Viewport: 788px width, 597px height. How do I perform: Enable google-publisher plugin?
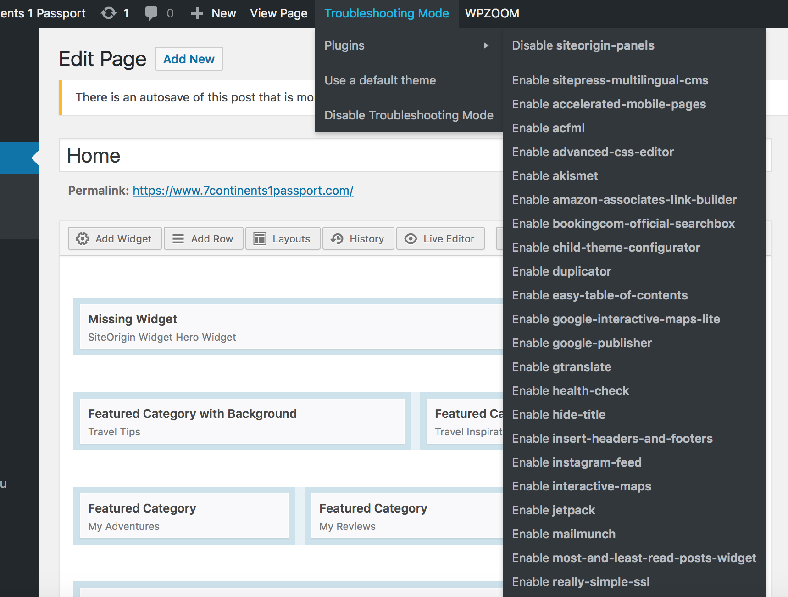(582, 343)
